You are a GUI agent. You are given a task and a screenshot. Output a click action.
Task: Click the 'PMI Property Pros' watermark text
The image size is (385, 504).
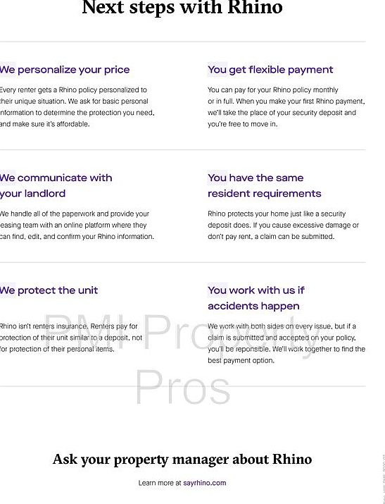[x=183, y=358]
